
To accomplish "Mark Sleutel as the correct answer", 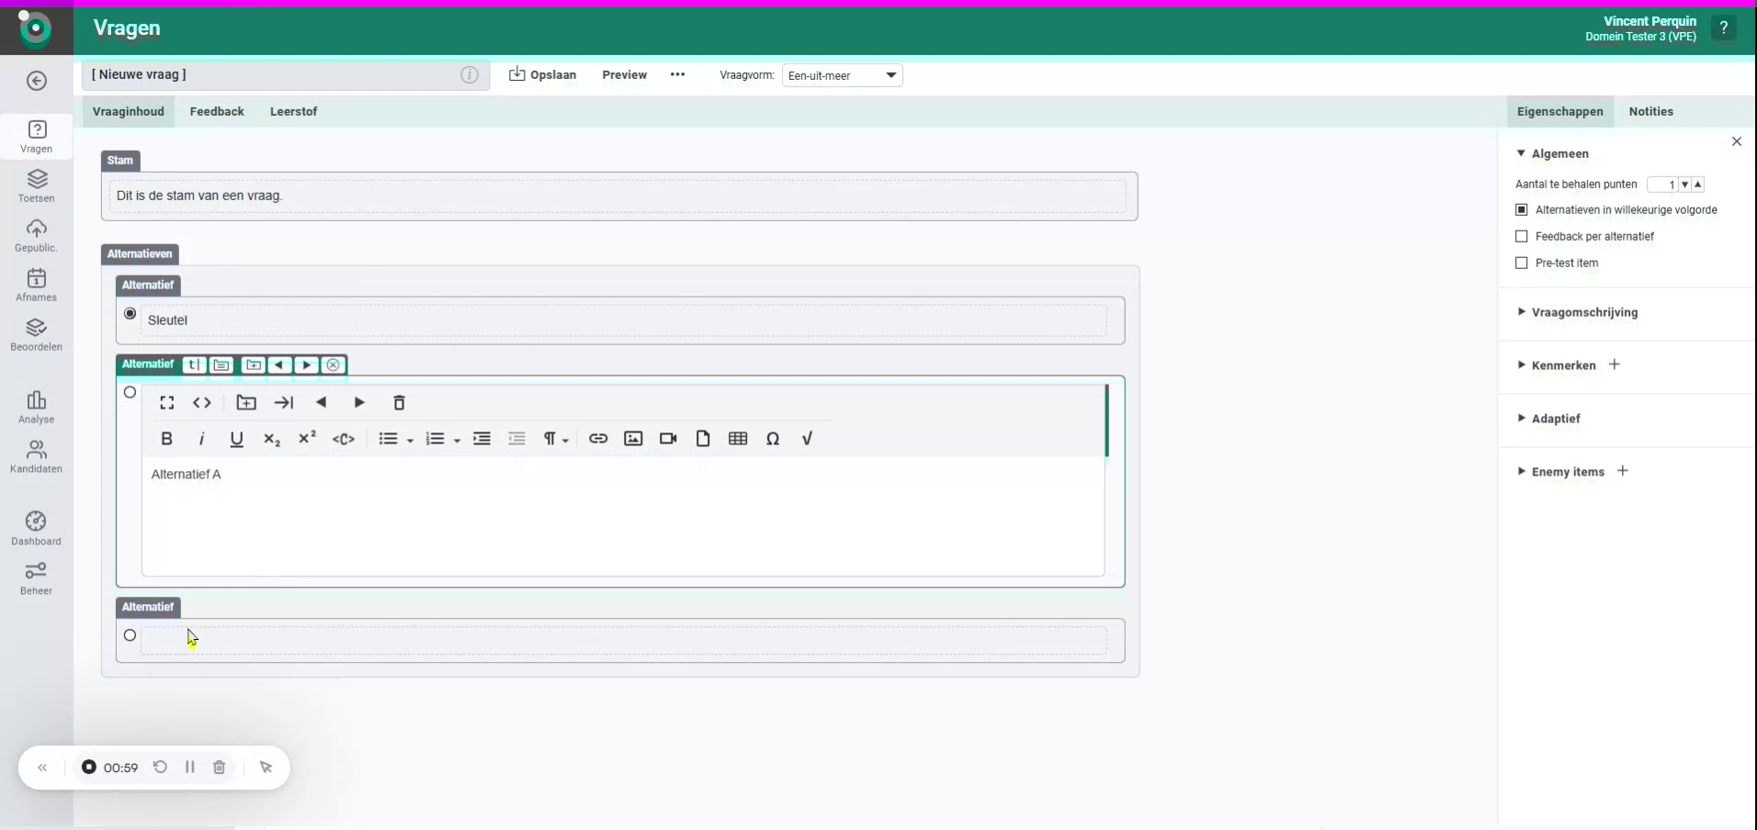I will (130, 313).
